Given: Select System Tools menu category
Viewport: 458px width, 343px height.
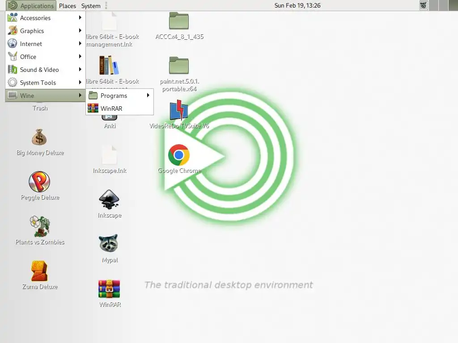Looking at the screenshot, I should pos(45,83).
